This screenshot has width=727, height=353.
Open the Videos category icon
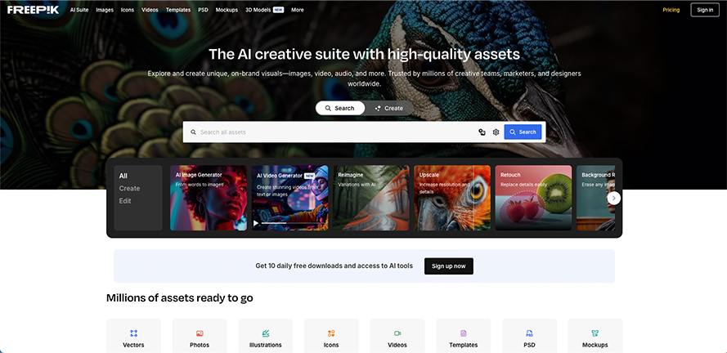[x=397, y=333]
